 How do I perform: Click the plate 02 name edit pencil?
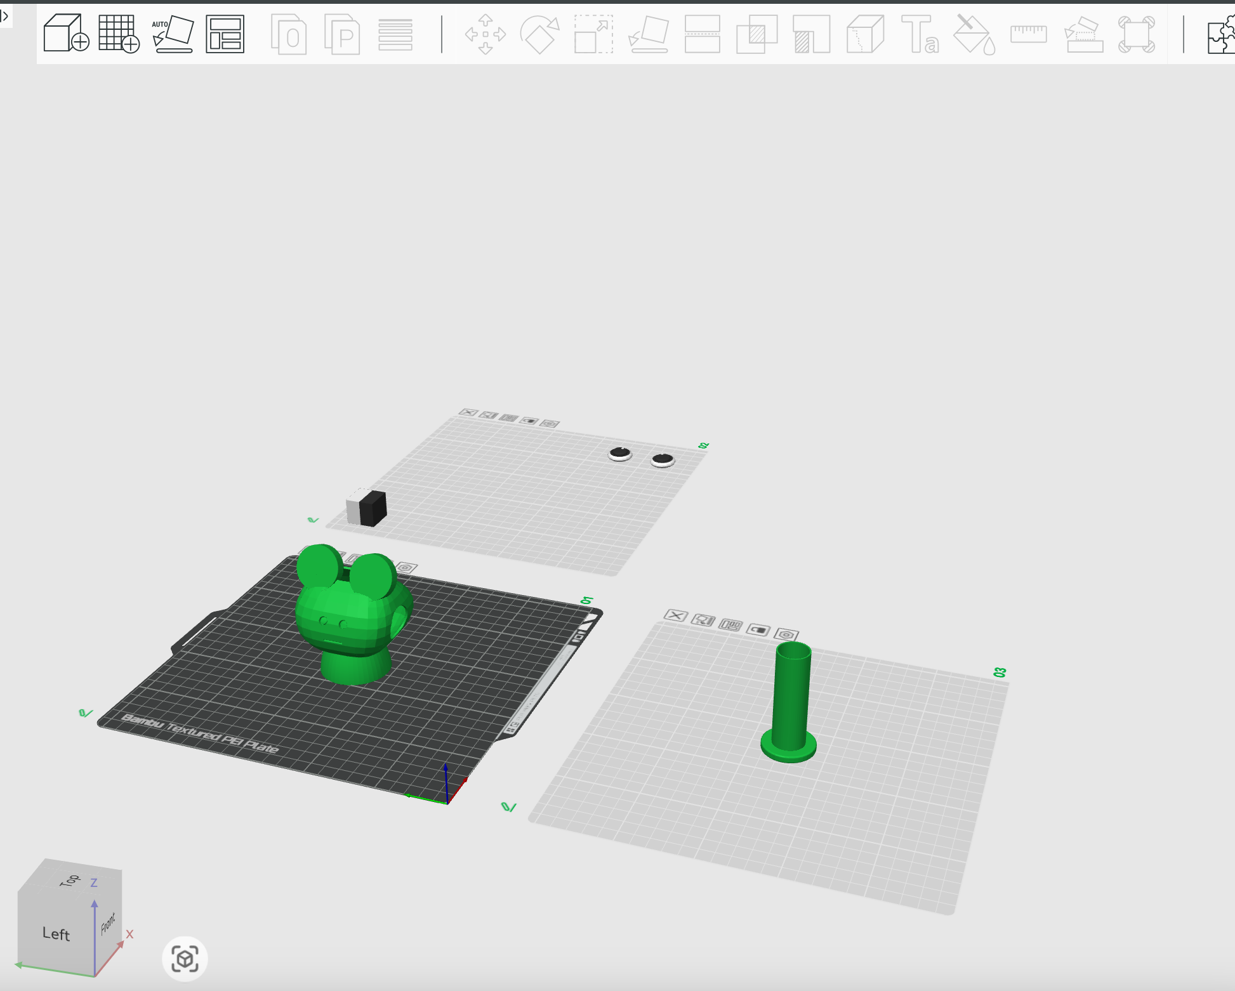(314, 520)
